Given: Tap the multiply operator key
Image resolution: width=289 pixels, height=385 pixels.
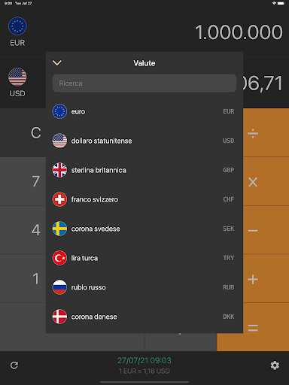Looking at the screenshot, I should click(x=266, y=182).
